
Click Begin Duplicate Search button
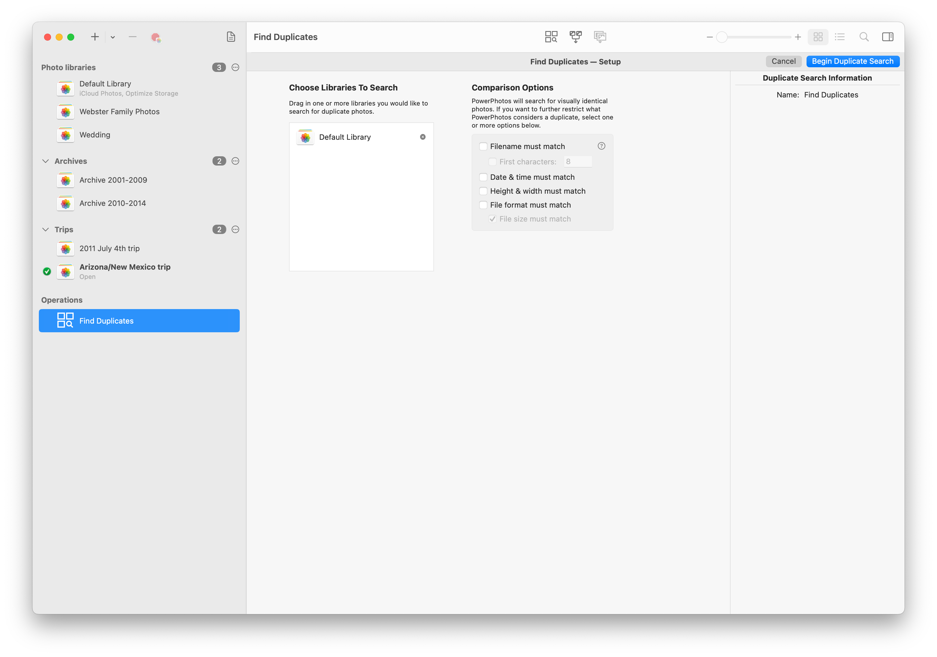[853, 61]
